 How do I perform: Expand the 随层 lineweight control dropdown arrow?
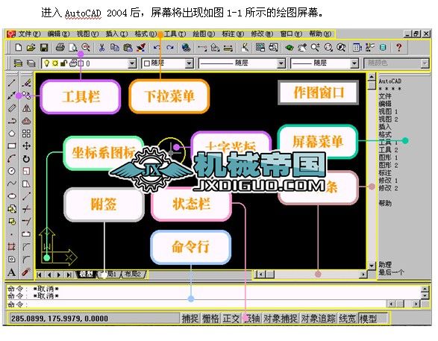pos(354,63)
